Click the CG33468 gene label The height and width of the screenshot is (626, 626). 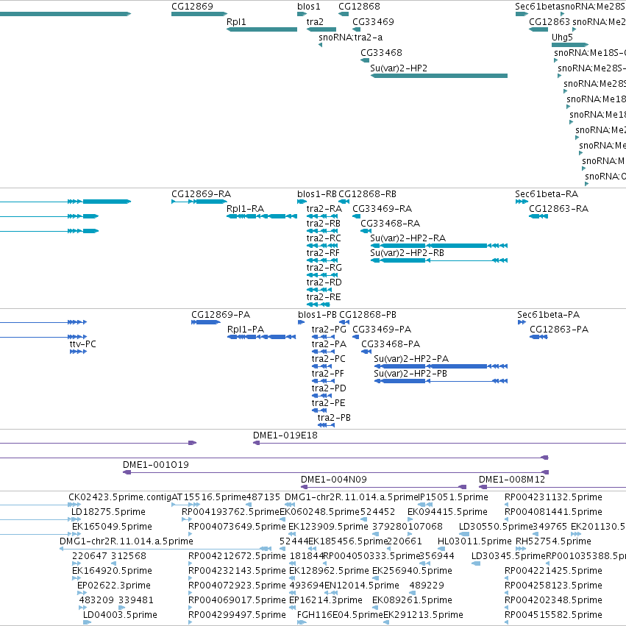tap(381, 53)
